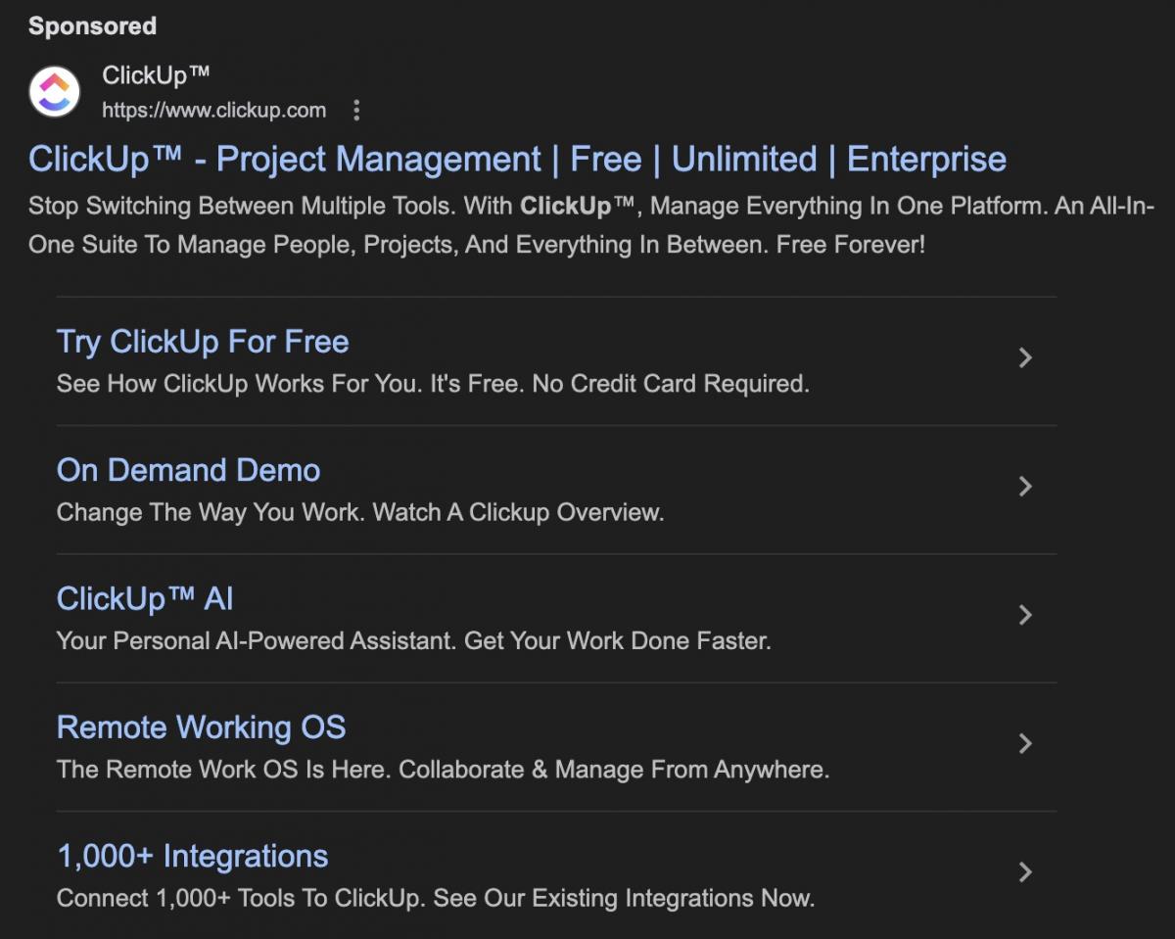The image size is (1175, 939).
Task: Click 'Collaborate & Manage From Anywhere' description text
Action: pyautogui.click(x=614, y=770)
